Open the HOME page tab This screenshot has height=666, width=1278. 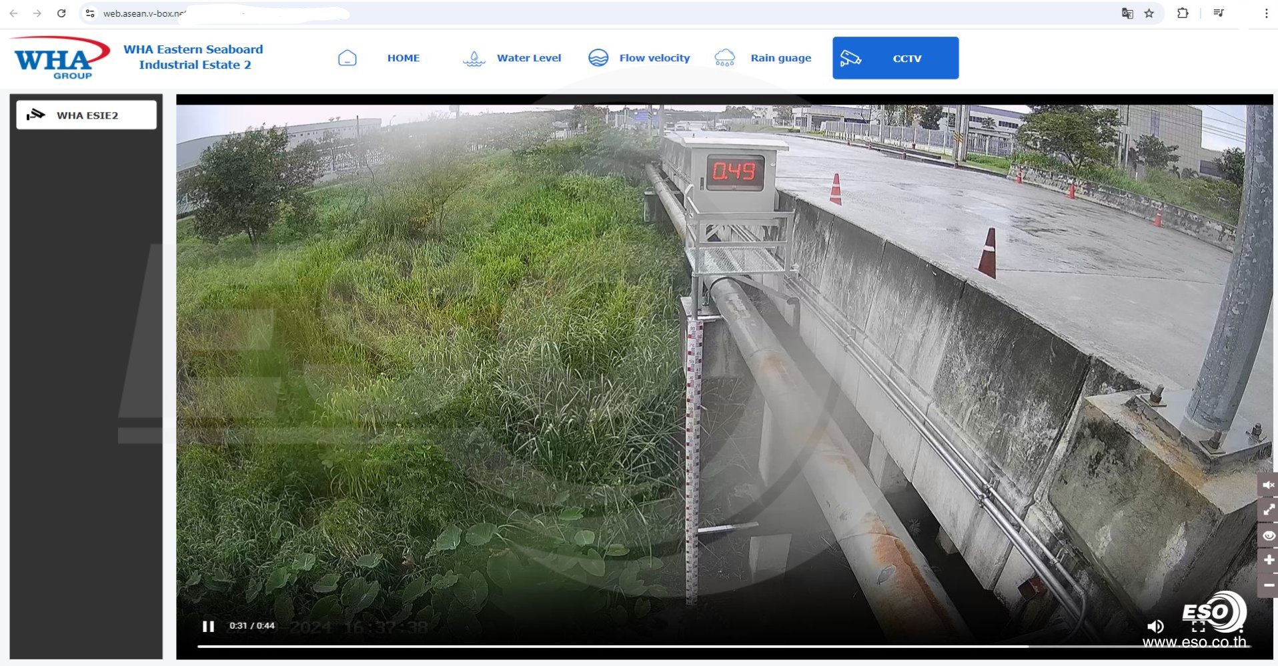(x=403, y=58)
